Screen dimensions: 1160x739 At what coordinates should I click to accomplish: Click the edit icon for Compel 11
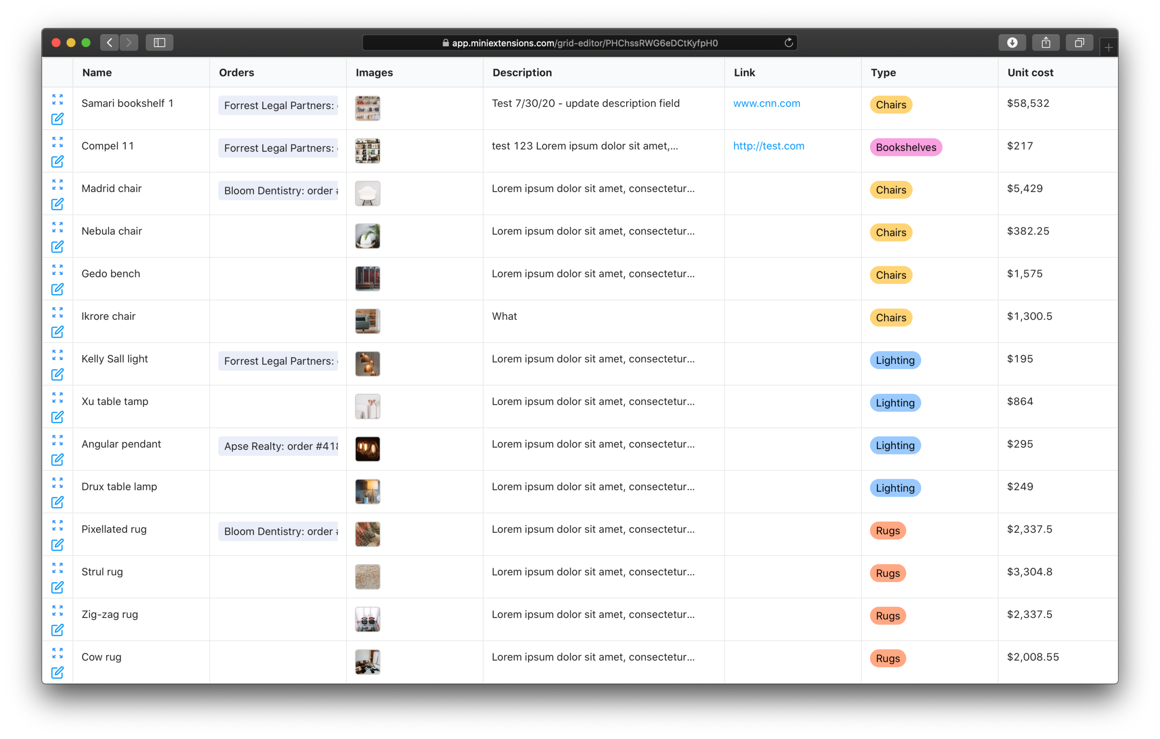pyautogui.click(x=58, y=161)
